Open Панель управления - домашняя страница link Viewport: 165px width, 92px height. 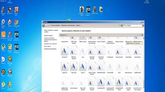(51, 31)
